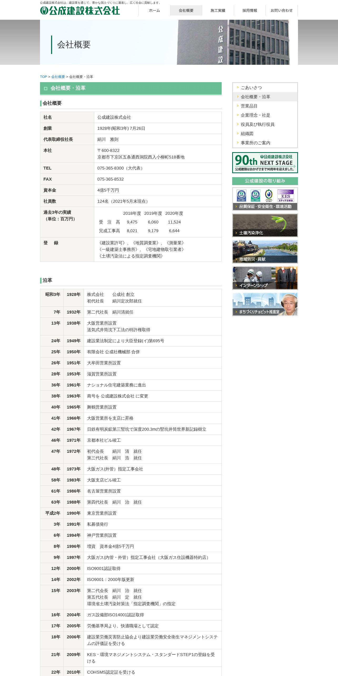Select the 会社概要 navigation tab
338x676 pixels.
tap(186, 11)
